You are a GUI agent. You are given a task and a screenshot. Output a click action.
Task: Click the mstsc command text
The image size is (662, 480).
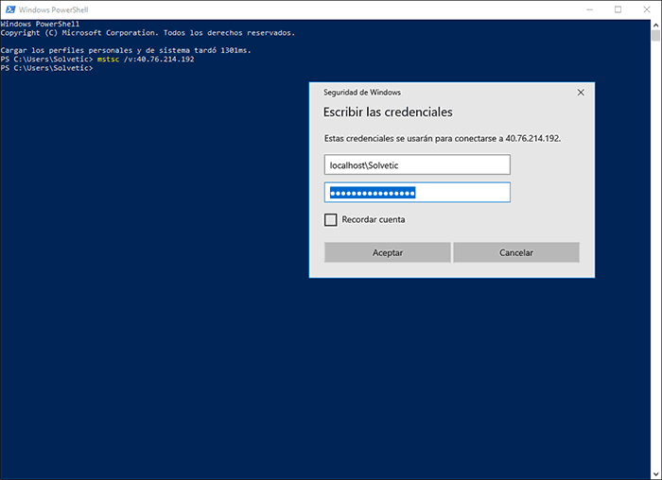108,59
